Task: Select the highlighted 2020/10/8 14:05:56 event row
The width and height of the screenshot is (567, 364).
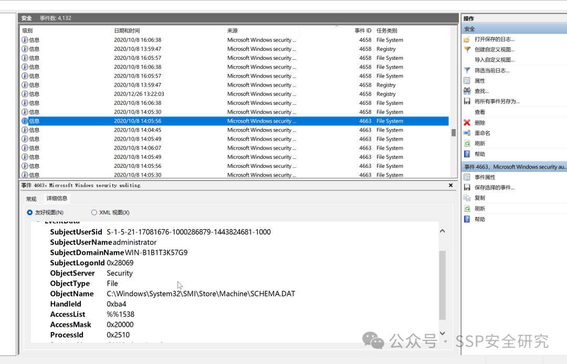Action: click(x=235, y=121)
